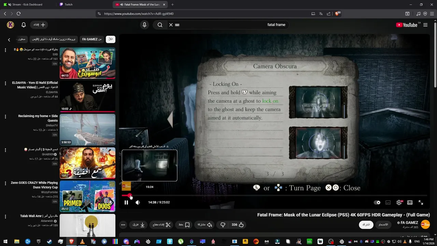Go to YouTube home via logo
The height and width of the screenshot is (246, 437).
coord(407,25)
